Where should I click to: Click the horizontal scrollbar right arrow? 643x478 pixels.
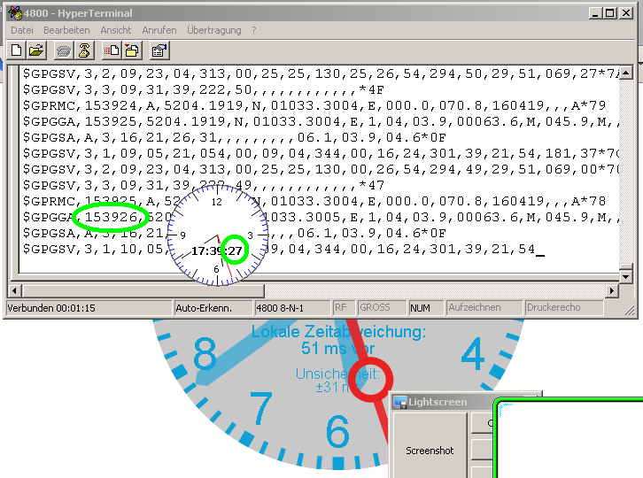[x=612, y=290]
